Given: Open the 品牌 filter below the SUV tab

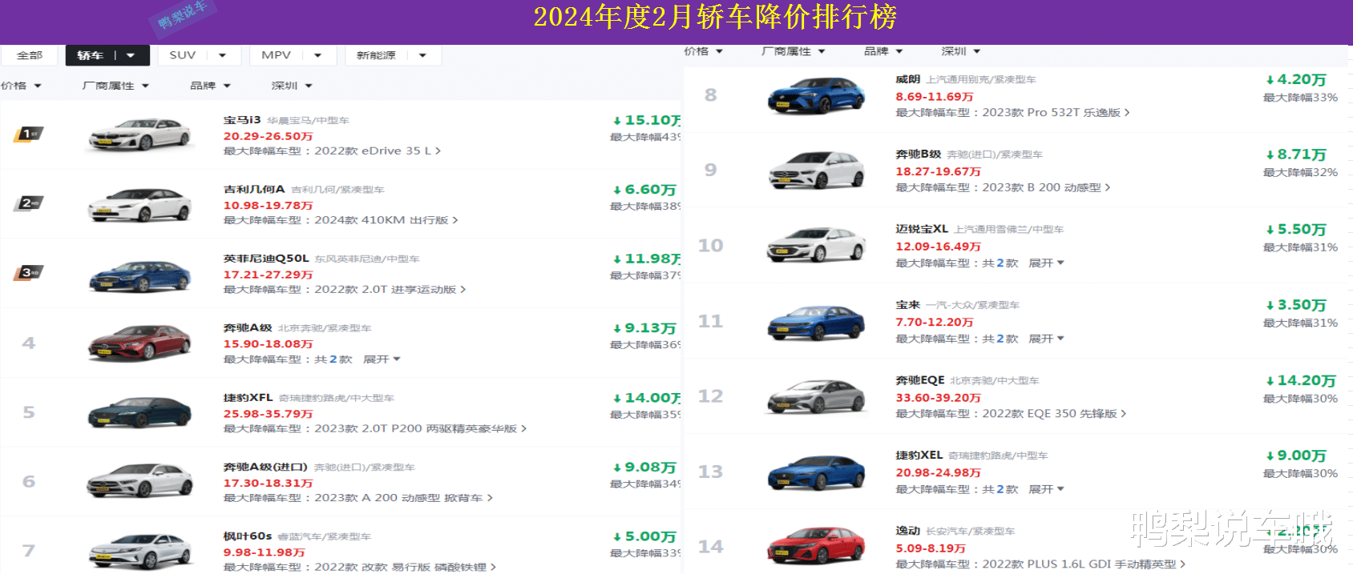Looking at the screenshot, I should point(210,86).
